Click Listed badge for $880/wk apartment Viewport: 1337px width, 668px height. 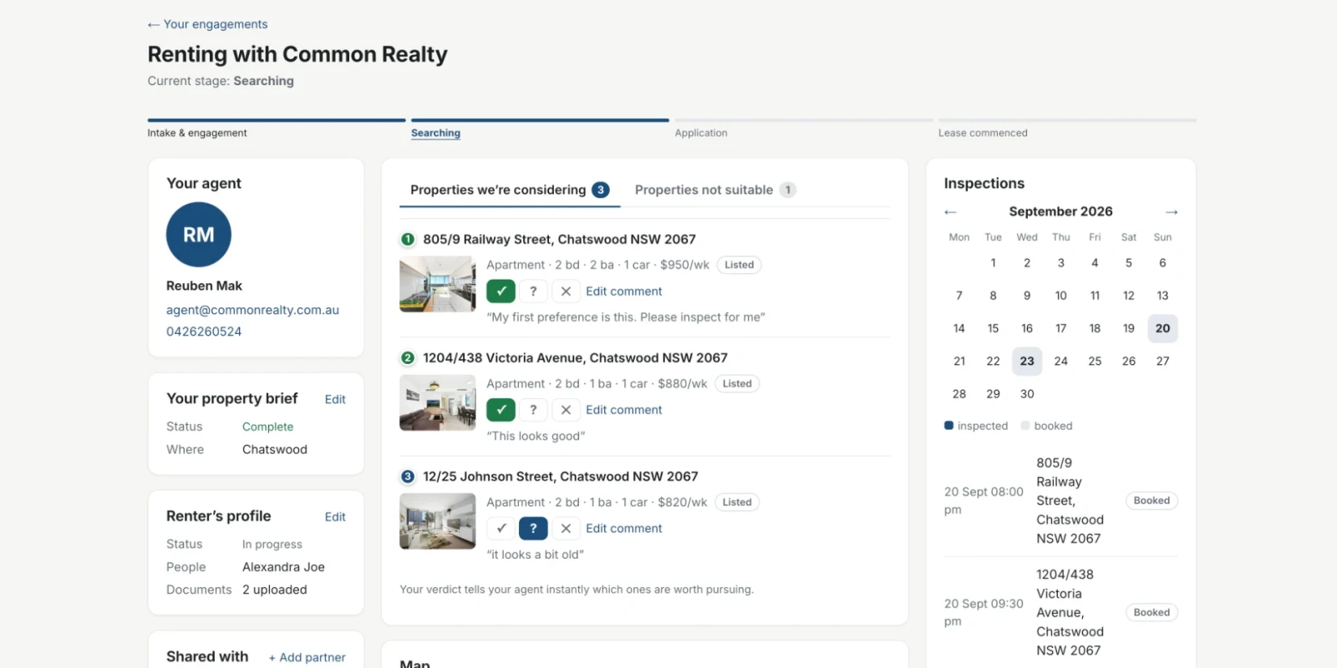(x=737, y=383)
